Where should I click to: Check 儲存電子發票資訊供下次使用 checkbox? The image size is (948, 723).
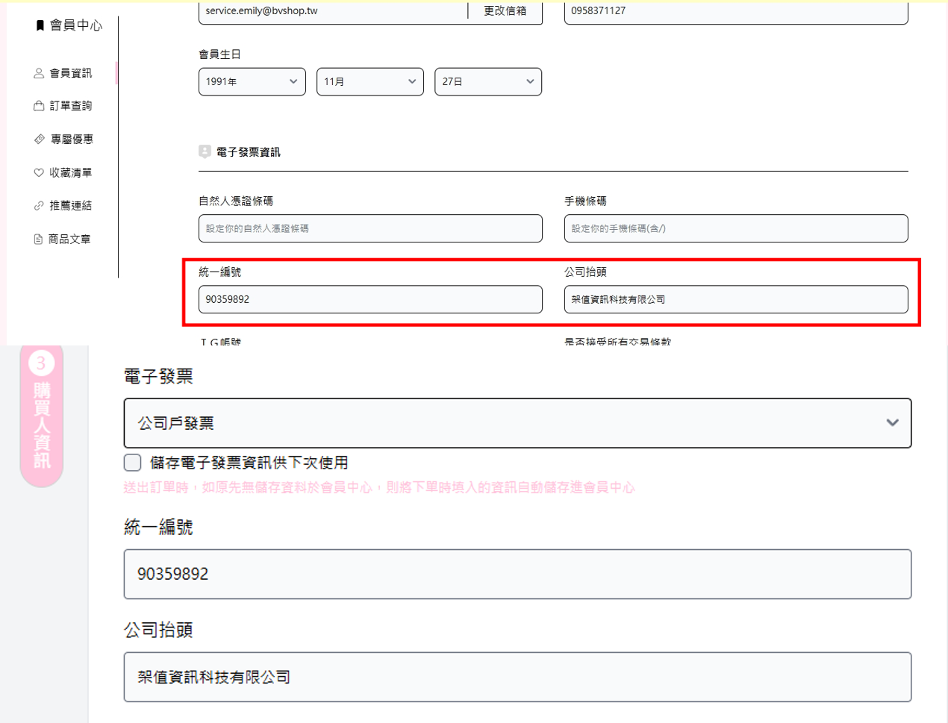point(133,463)
